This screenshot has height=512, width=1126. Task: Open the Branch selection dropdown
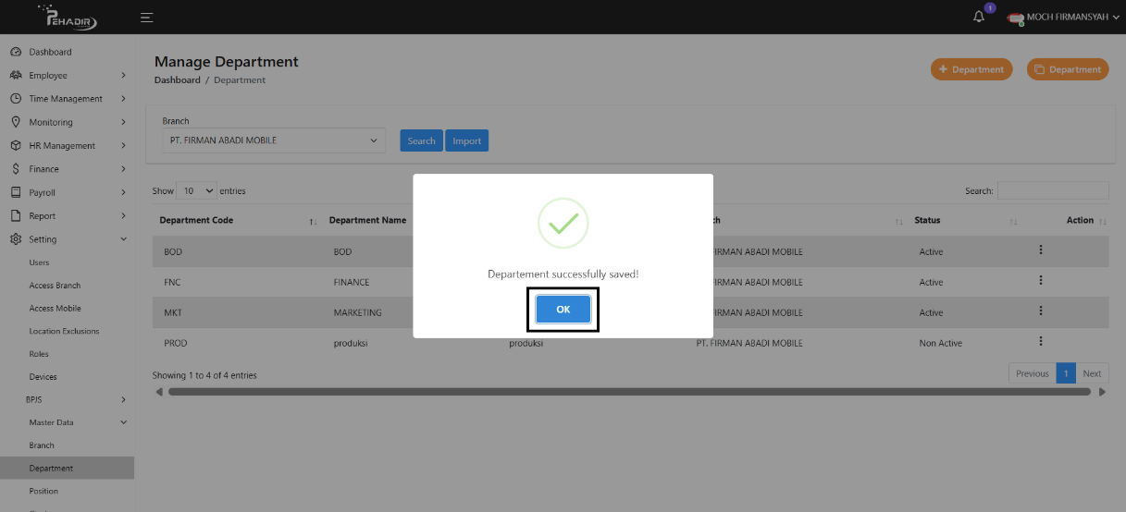273,140
